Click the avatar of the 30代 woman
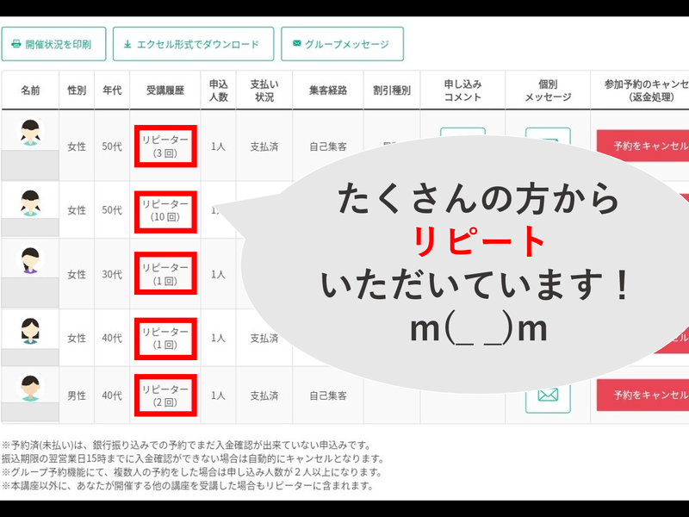Image resolution: width=689 pixels, height=517 pixels. 30,260
